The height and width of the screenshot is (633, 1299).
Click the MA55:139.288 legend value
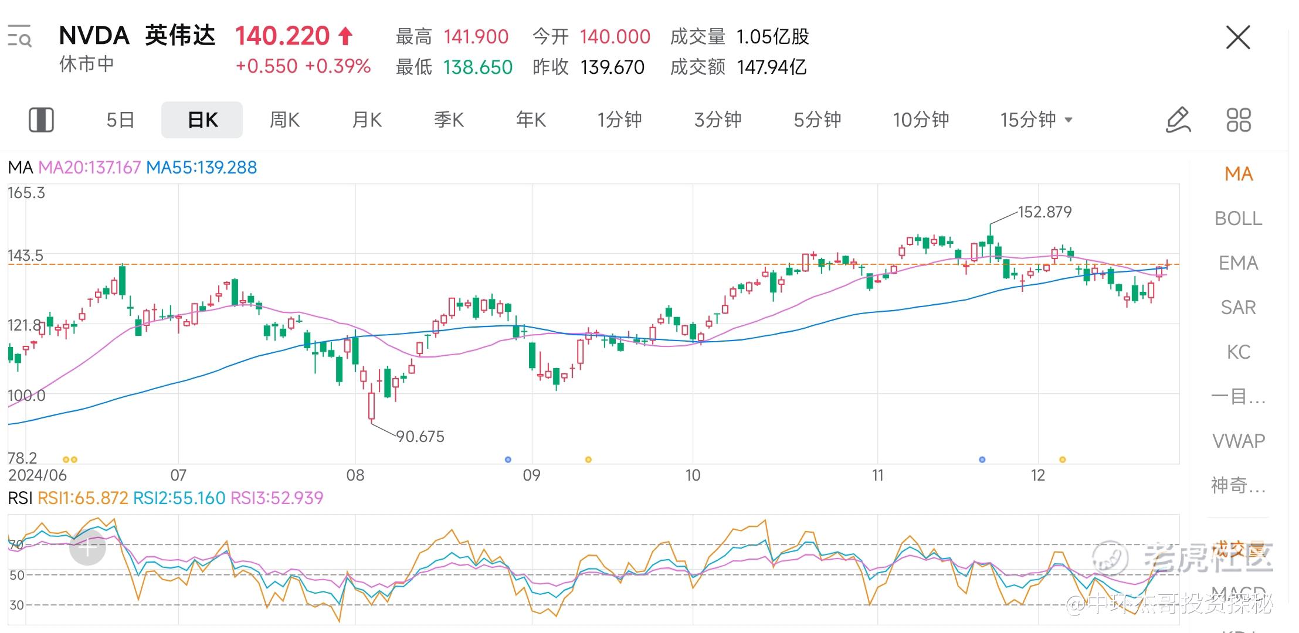click(x=202, y=168)
